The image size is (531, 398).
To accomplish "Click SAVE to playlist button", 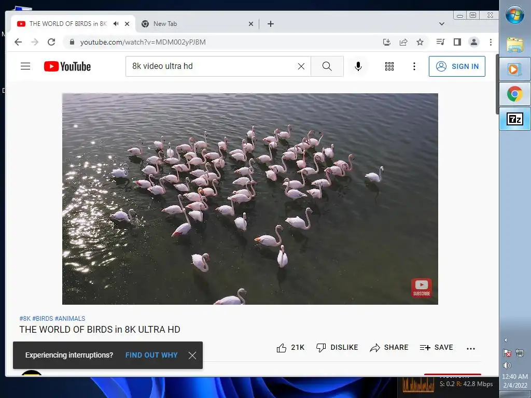I will (x=436, y=348).
